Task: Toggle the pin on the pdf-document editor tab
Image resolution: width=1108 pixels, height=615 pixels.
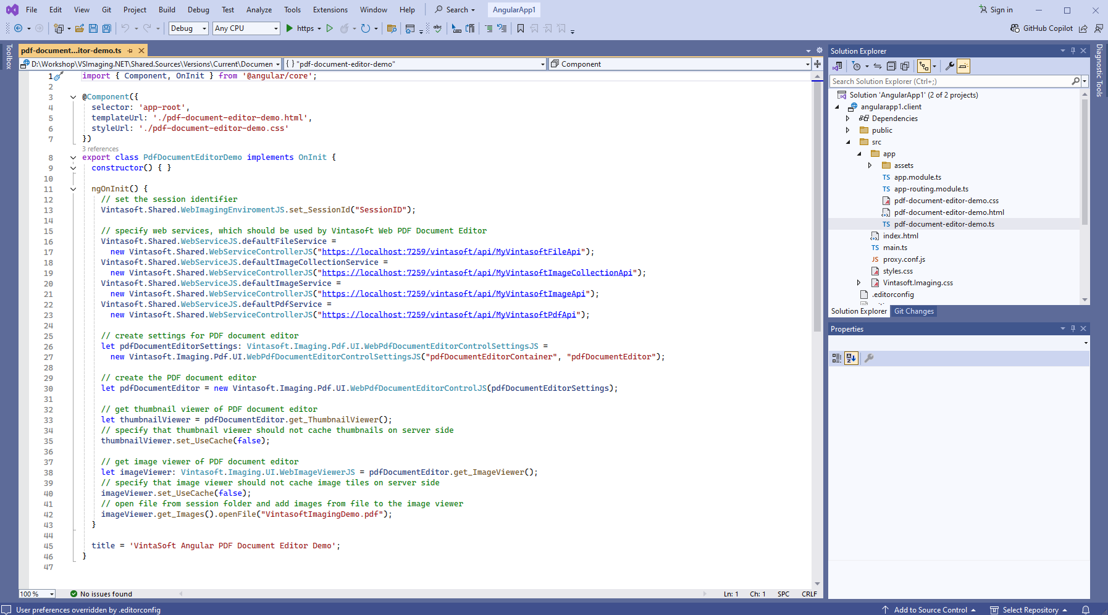Action: coord(130,51)
